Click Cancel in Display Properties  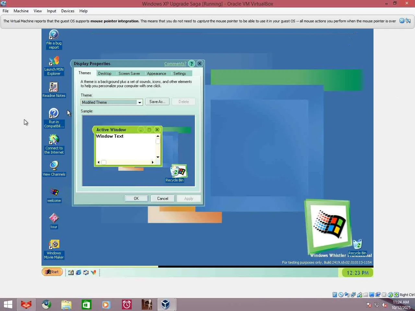coord(163,199)
